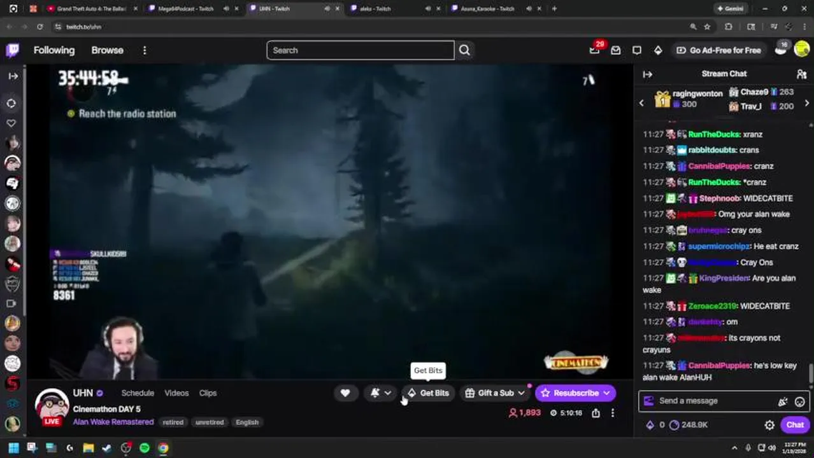The height and width of the screenshot is (458, 814).
Task: Click the Gemini button in Chrome
Action: (x=729, y=9)
